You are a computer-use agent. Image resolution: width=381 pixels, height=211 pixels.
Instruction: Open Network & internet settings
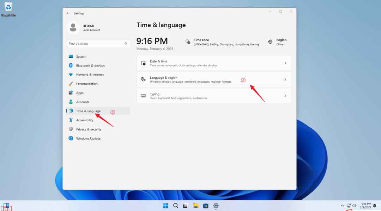(x=98, y=75)
